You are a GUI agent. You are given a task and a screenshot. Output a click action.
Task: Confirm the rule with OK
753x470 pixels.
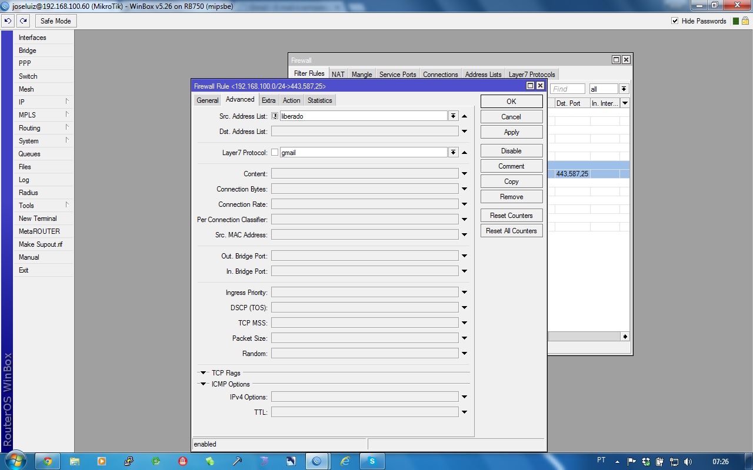point(511,102)
